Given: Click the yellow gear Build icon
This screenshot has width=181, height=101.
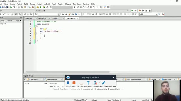Looking at the screenshot, I should click(38, 7).
